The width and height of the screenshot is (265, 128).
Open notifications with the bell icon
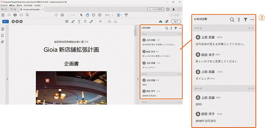174,9
